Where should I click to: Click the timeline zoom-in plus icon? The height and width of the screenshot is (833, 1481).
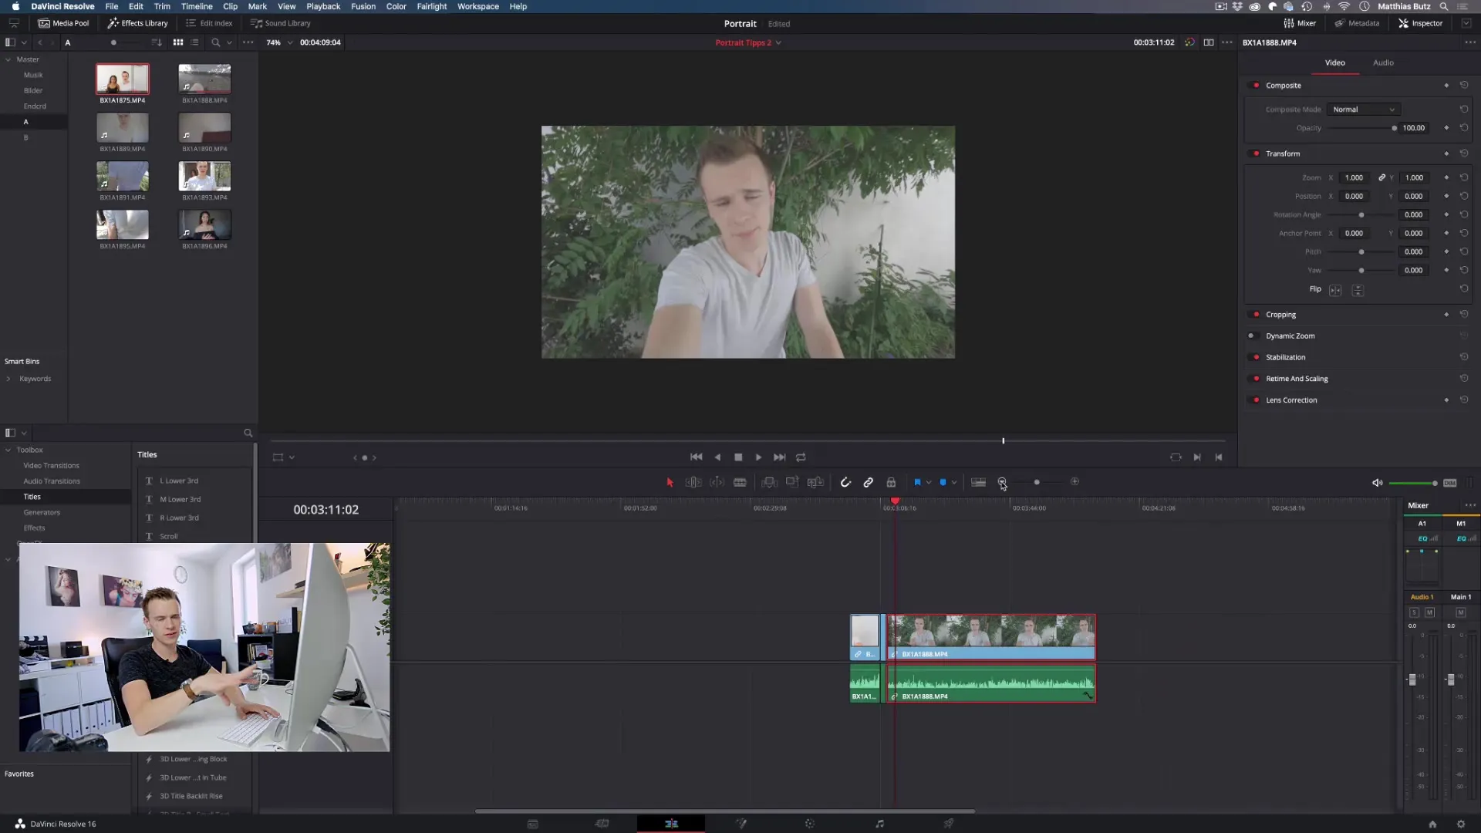[1074, 482]
